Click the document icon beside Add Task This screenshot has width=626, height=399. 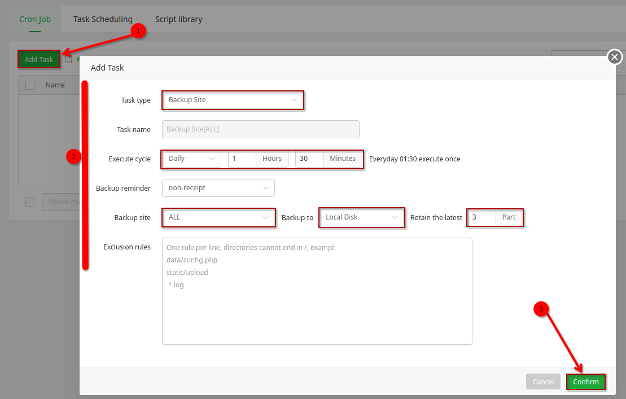click(x=69, y=59)
